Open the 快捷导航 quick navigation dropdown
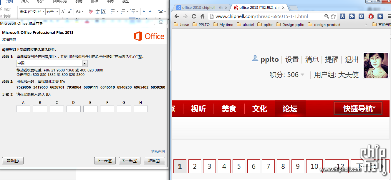391x180 pixels. pyautogui.click(x=358, y=108)
